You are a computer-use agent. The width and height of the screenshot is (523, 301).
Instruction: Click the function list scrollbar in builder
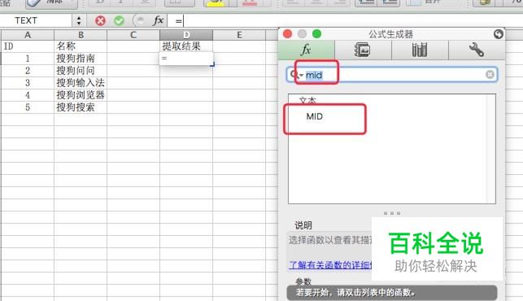491,149
